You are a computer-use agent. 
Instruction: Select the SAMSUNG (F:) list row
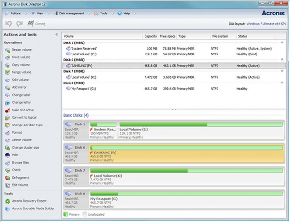(174, 66)
